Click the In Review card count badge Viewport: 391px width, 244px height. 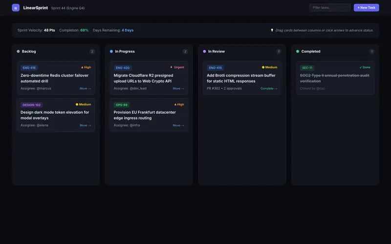(279, 52)
